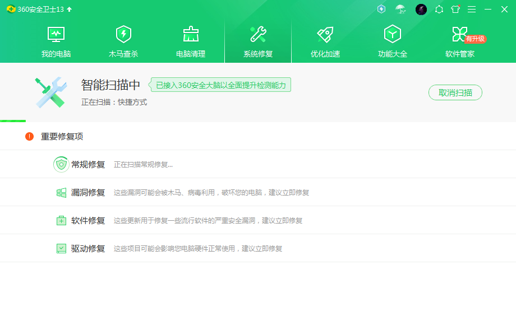
Task: Switch to 功能大全 tab label
Action: click(x=392, y=54)
